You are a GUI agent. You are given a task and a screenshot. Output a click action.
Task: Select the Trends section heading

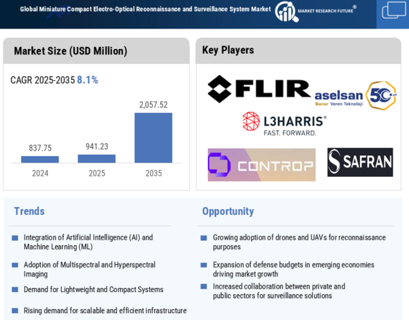[x=29, y=211]
